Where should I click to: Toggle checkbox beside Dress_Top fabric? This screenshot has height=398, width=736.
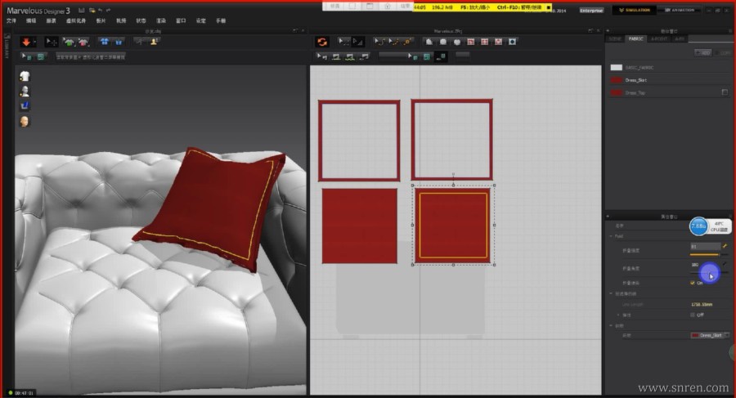725,92
